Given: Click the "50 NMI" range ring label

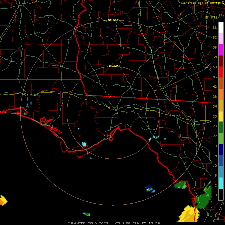Looking at the screenshot, I should click(x=113, y=66).
